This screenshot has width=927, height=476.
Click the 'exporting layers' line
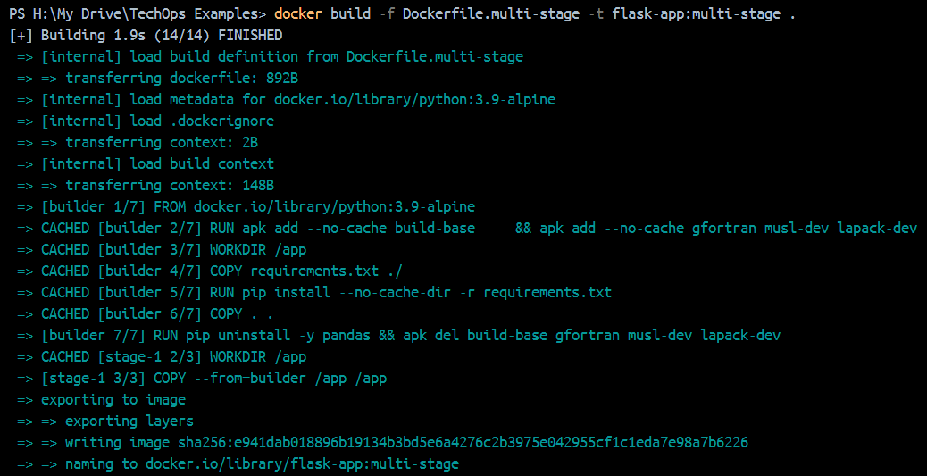click(x=105, y=421)
